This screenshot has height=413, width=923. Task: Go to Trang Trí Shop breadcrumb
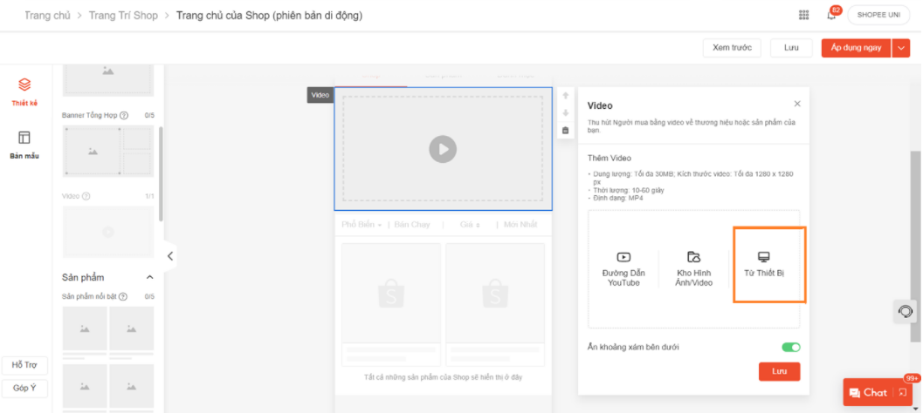tap(123, 16)
